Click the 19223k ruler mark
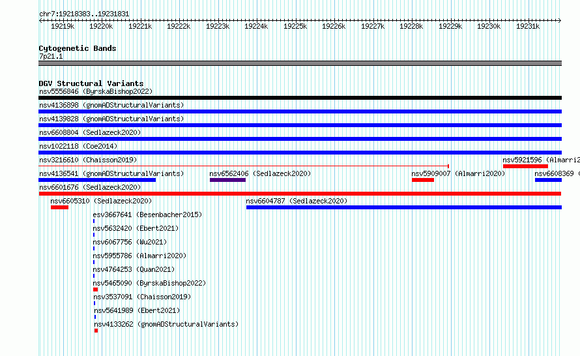Screen dimensions: 580x356 tap(218, 26)
